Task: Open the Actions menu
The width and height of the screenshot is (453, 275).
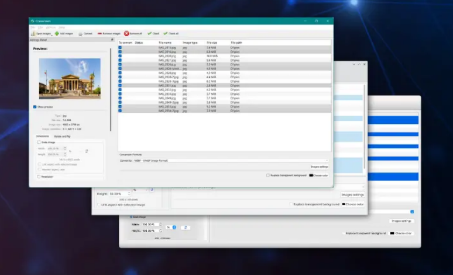Action: [x=51, y=27]
